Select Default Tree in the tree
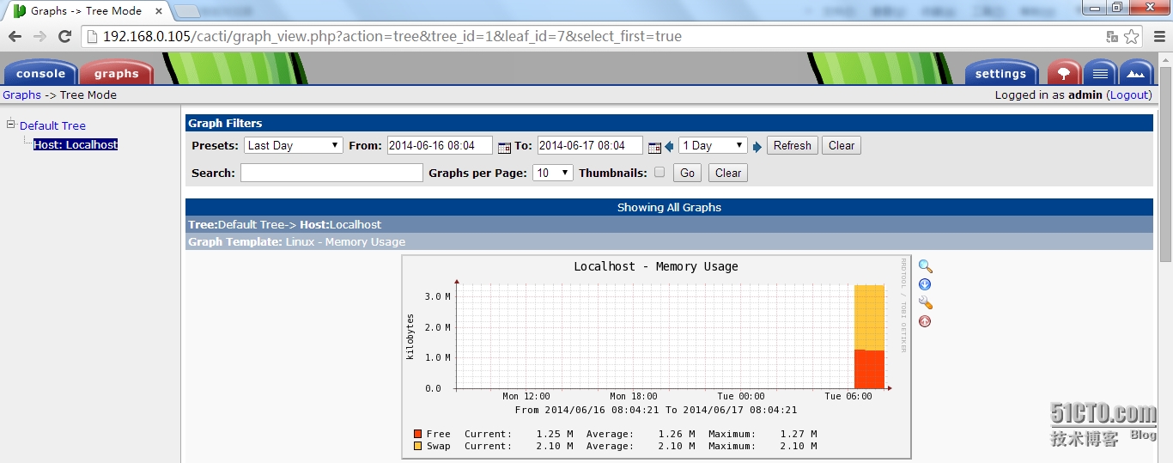 tap(52, 125)
